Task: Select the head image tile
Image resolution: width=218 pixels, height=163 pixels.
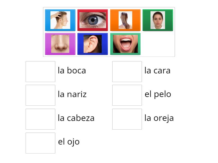Action: [x=60, y=20]
